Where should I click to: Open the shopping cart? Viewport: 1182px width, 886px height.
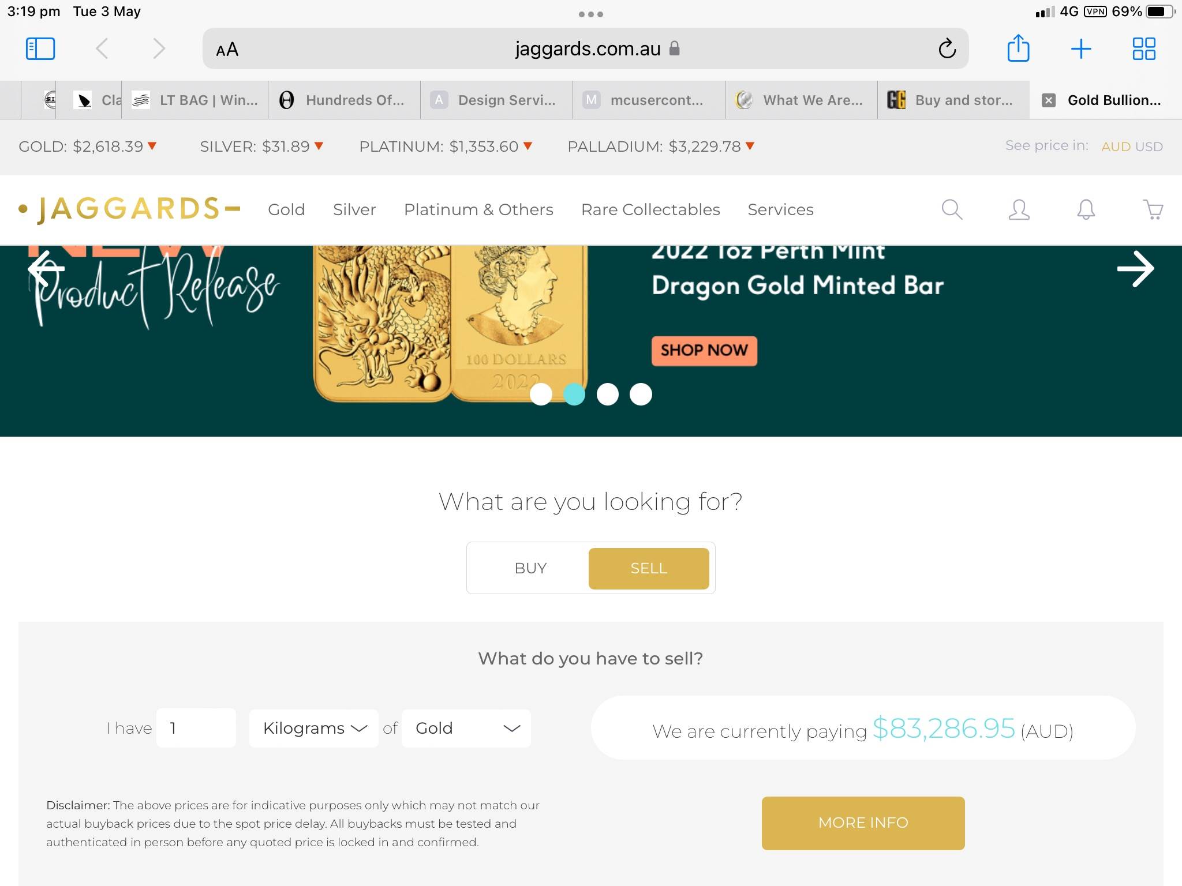(1153, 209)
